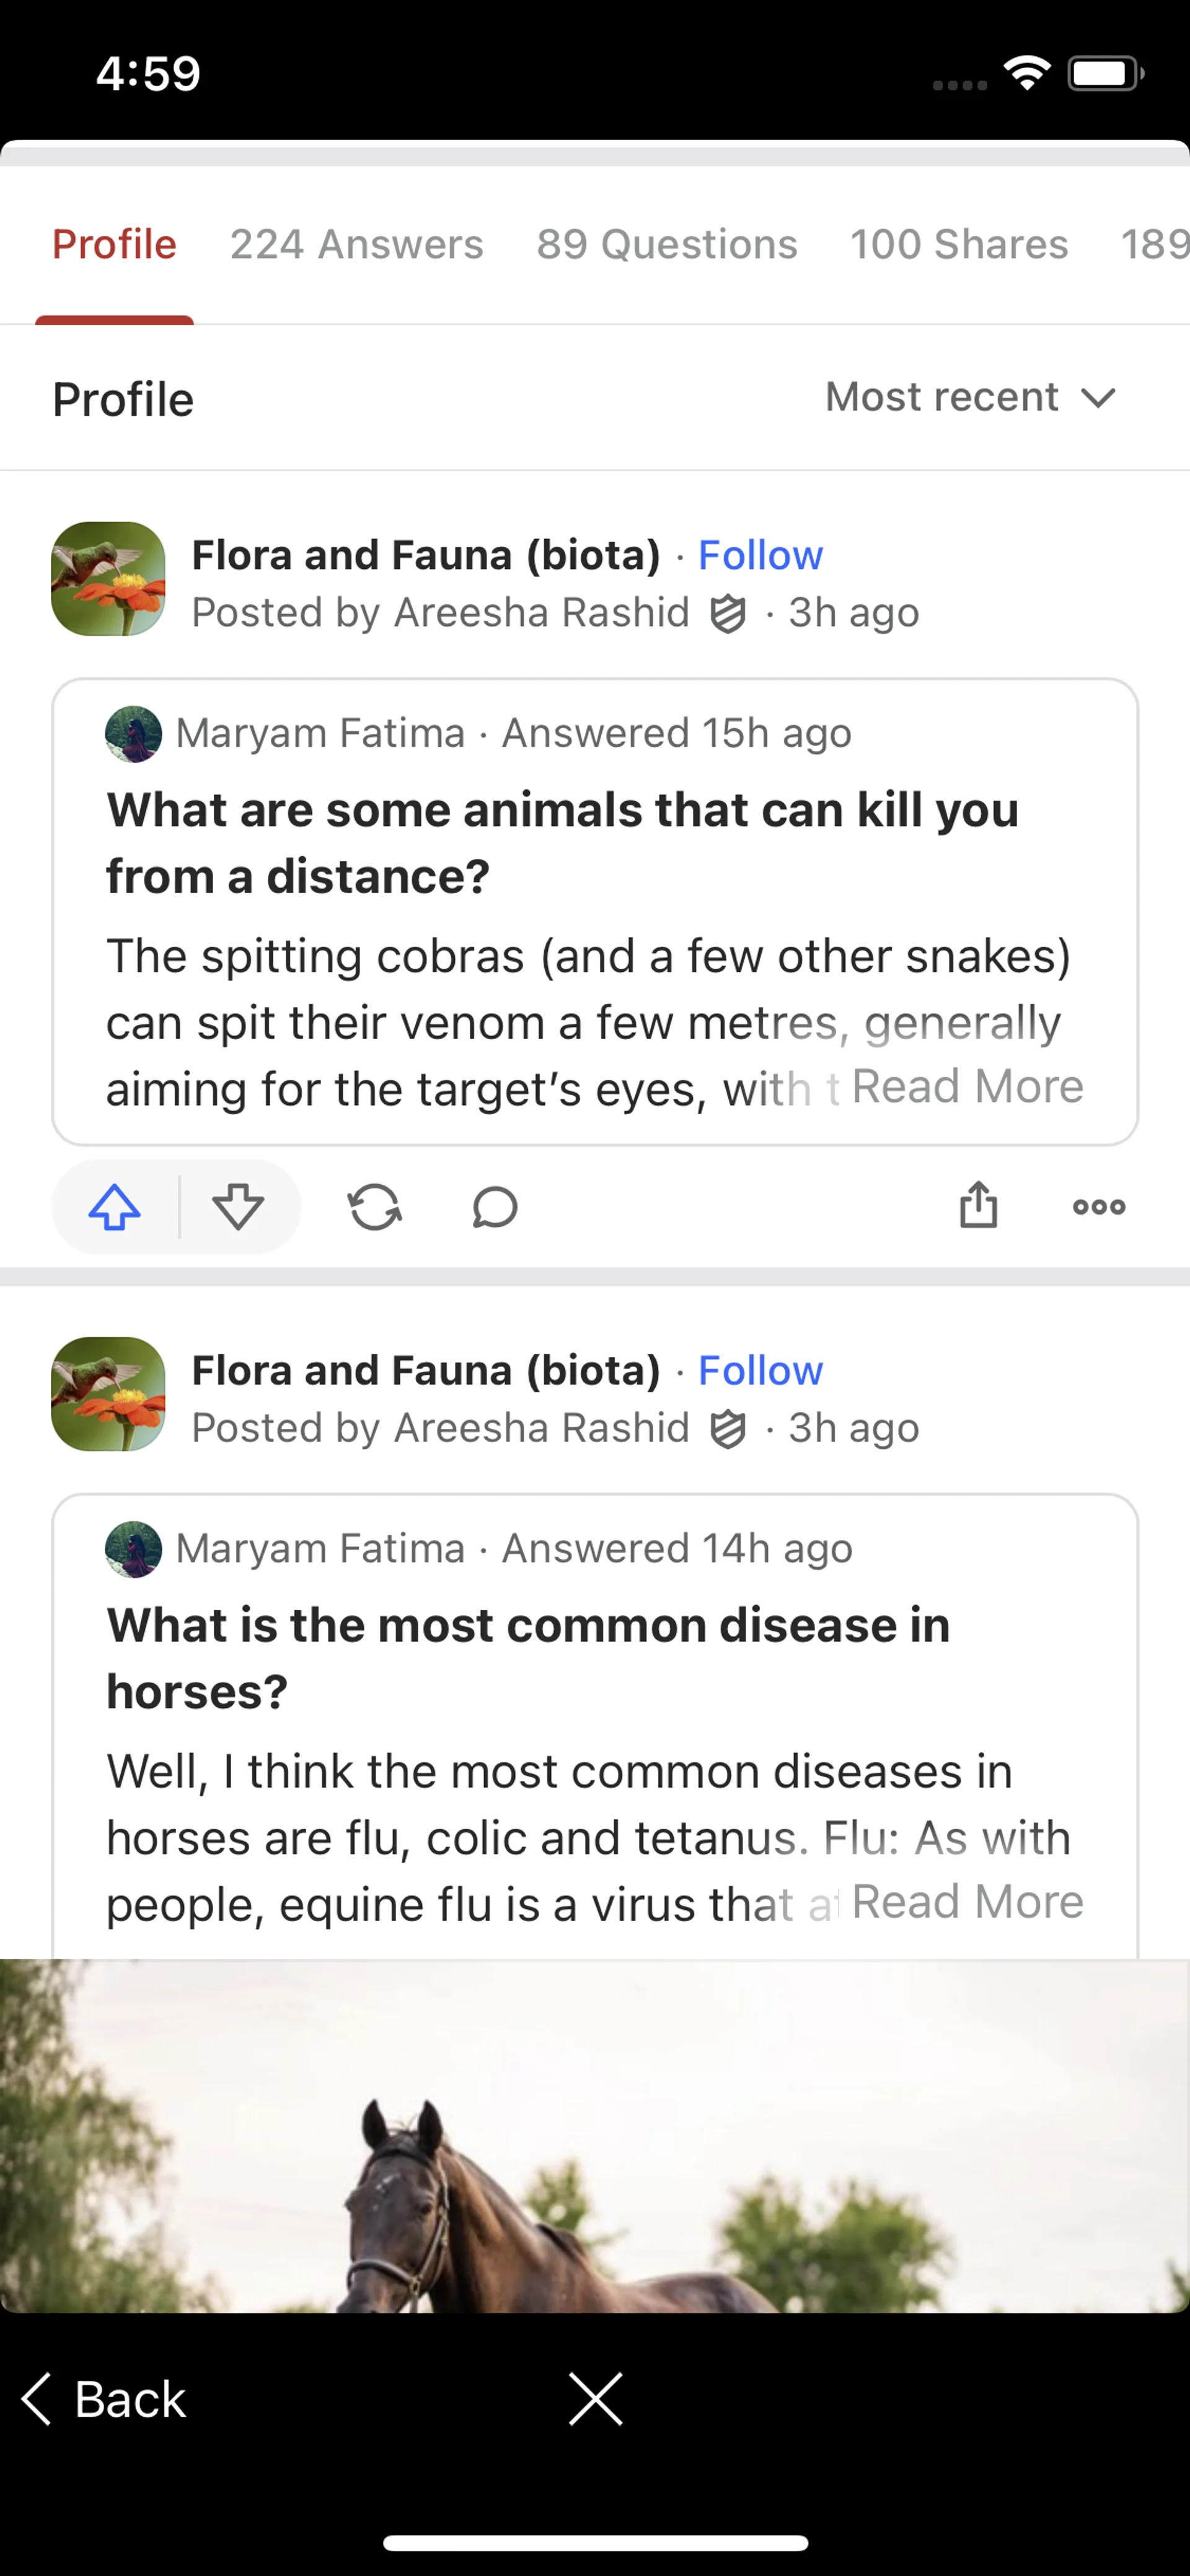This screenshot has width=1190, height=2576.
Task: Follow Flora and Fauna in second post
Action: tap(760, 1370)
